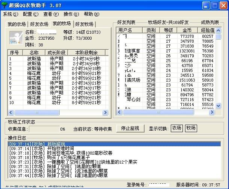Click friend list vertical scrollbar thumb
The width and height of the screenshot is (229, 189).
pos(218,37)
